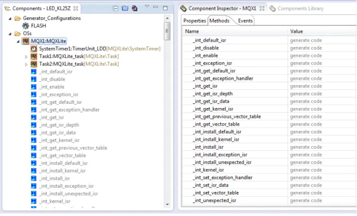
Task: Collapse the MQX1:MQXLite node
Action: (18, 42)
